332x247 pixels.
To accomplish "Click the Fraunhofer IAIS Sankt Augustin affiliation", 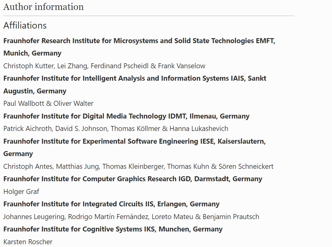I will [x=135, y=79].
